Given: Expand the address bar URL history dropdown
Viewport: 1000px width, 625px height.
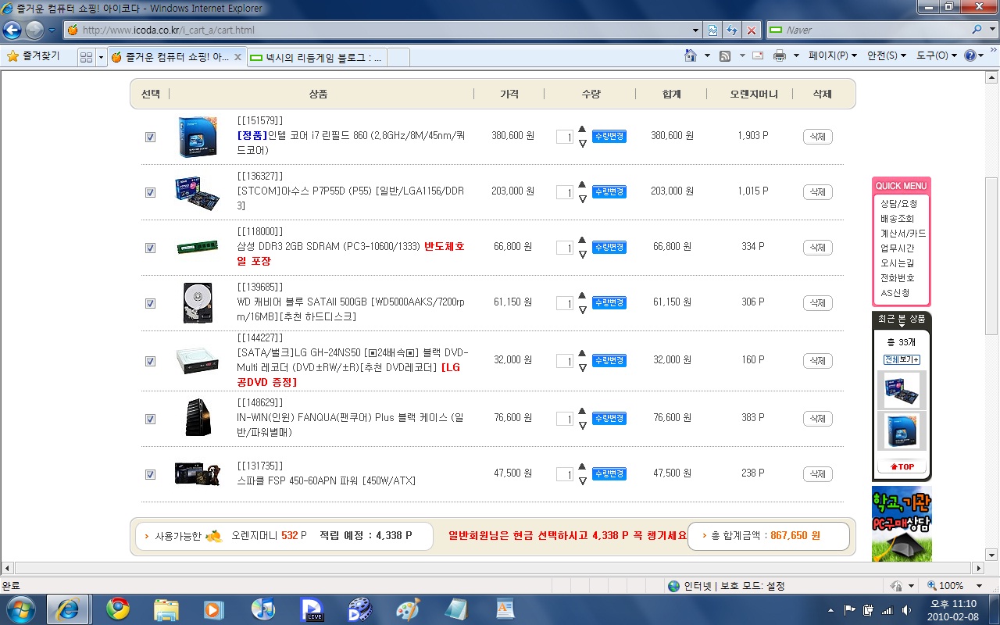Looking at the screenshot, I should [x=696, y=30].
